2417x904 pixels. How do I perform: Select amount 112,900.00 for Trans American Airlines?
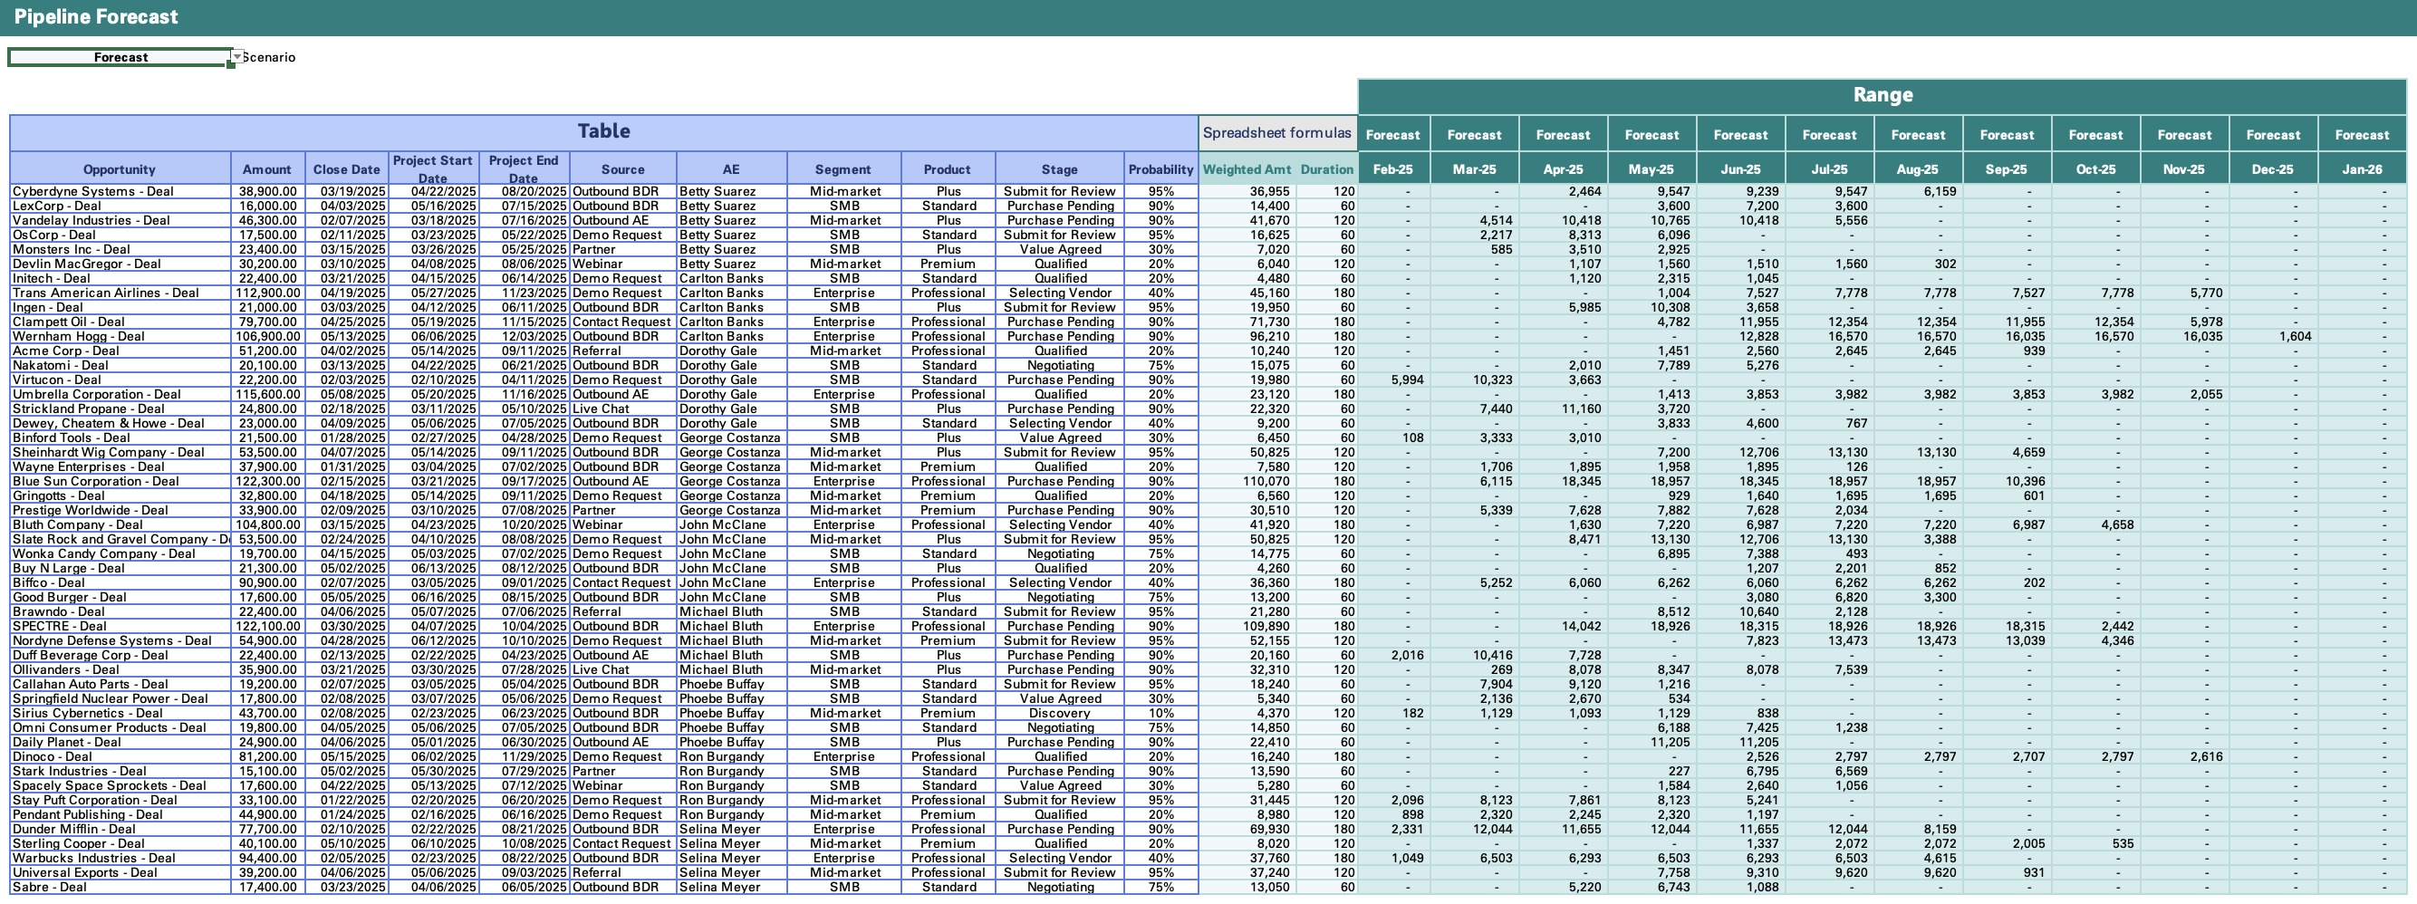coord(267,293)
